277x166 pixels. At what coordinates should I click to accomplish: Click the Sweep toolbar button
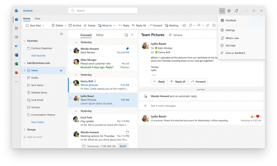point(90,25)
